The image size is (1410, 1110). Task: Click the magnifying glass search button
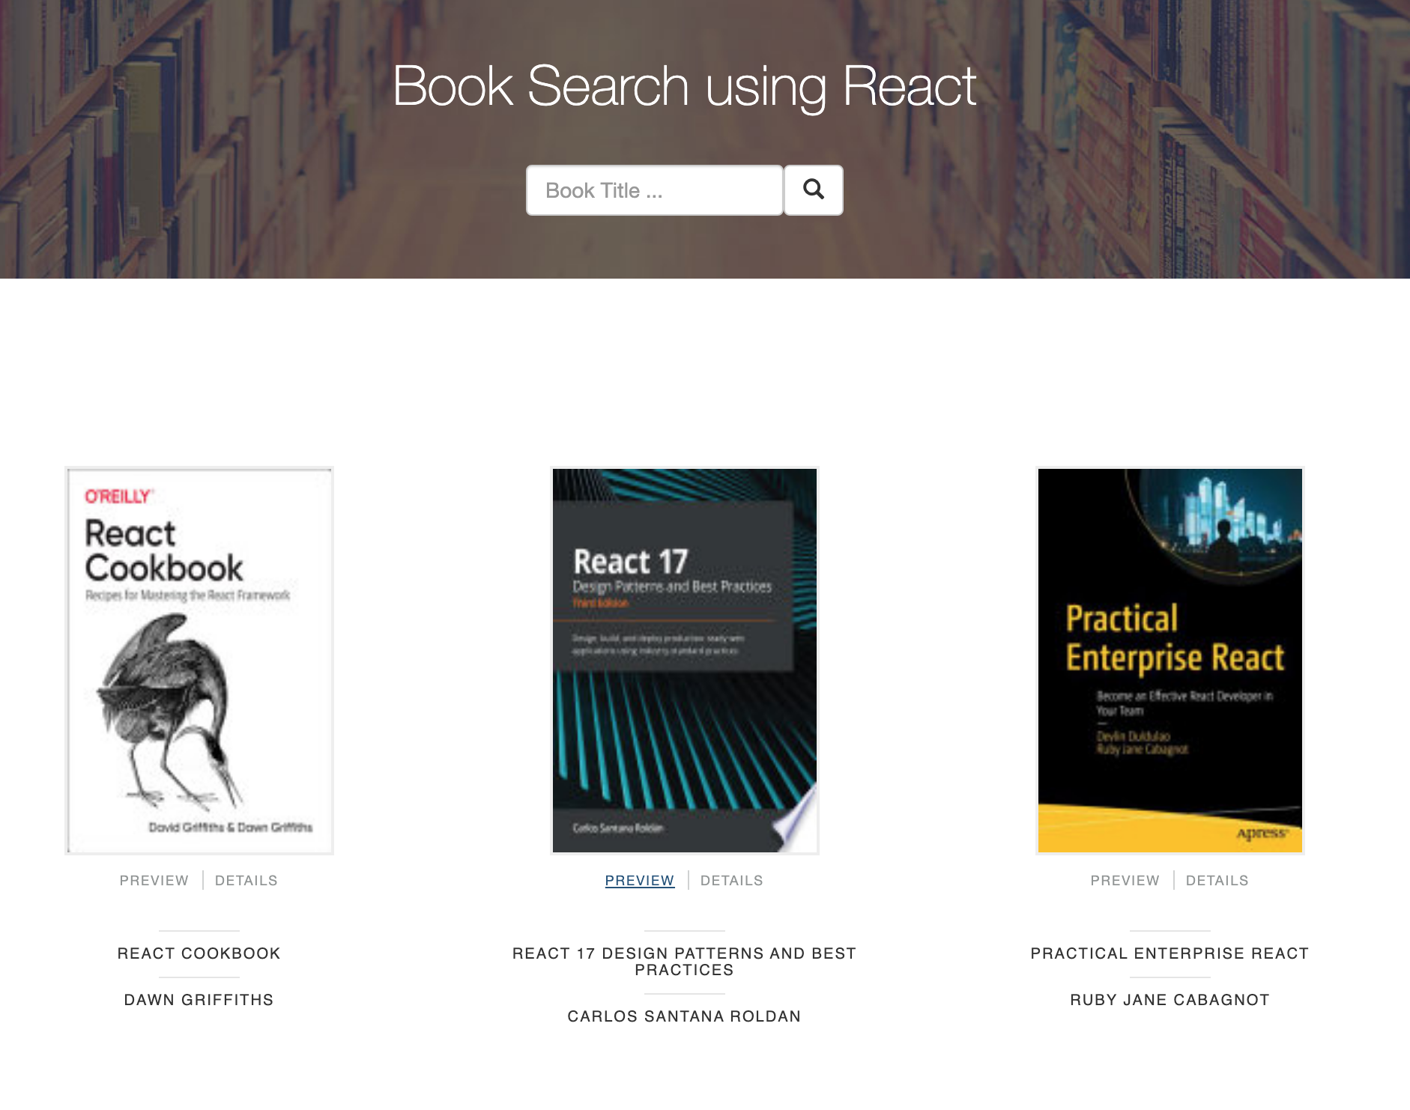(x=814, y=190)
